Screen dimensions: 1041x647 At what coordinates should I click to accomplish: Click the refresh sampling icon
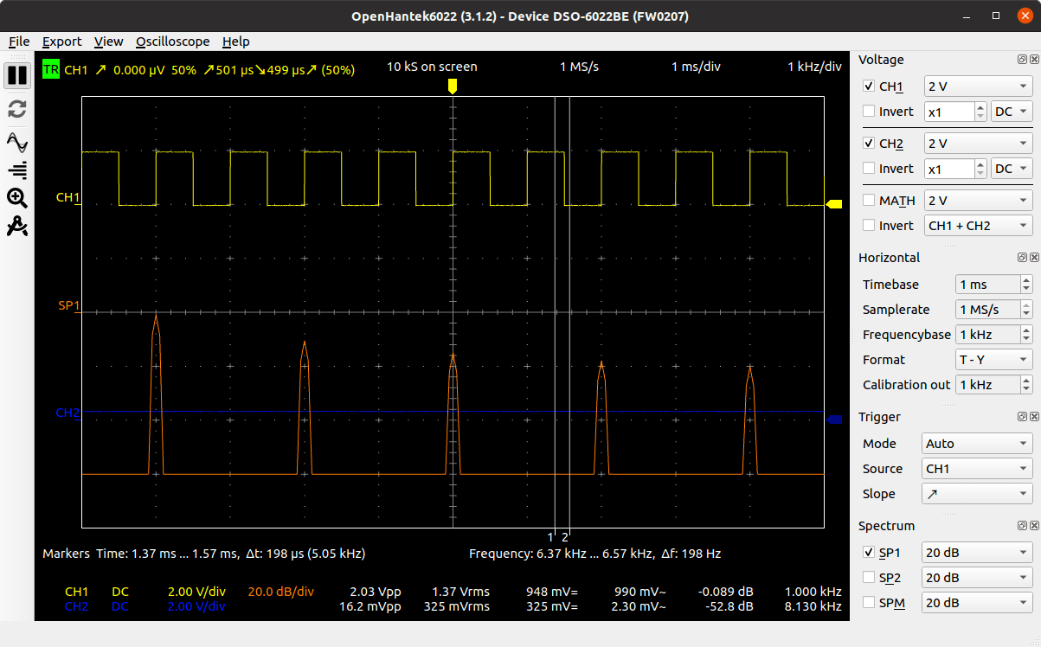tap(16, 109)
